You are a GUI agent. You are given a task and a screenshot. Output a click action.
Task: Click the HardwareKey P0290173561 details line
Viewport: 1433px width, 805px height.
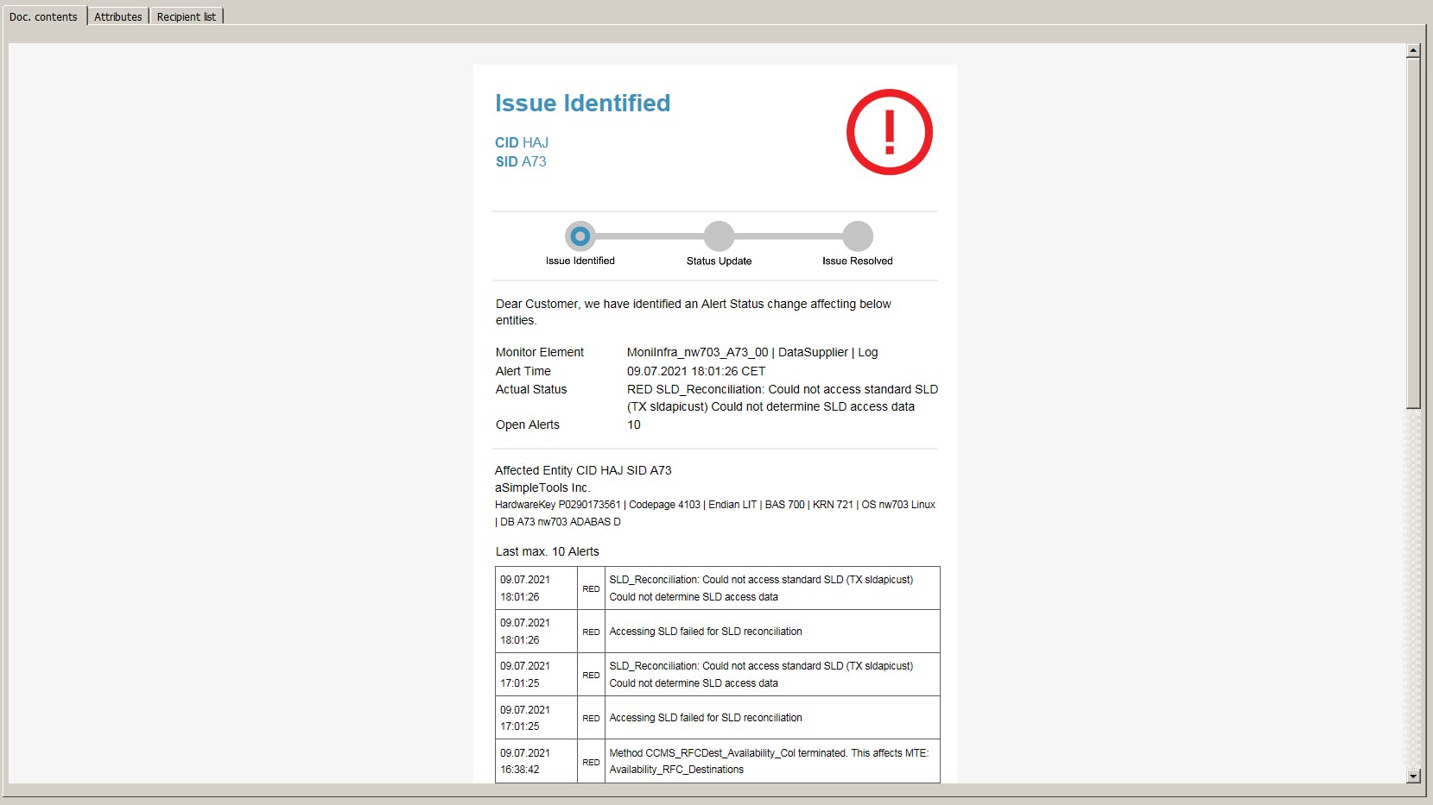point(715,513)
